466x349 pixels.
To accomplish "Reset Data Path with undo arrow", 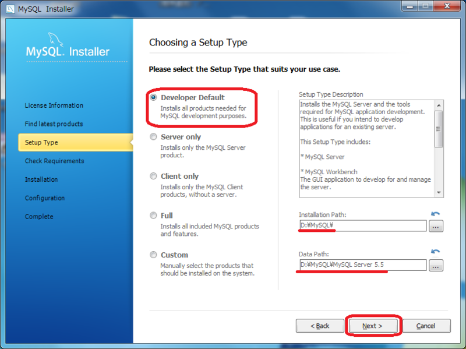I will click(435, 252).
